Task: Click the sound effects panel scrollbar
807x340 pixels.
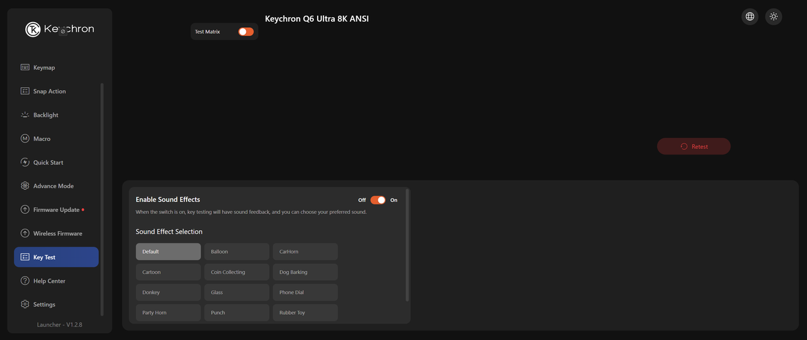Action: point(407,245)
